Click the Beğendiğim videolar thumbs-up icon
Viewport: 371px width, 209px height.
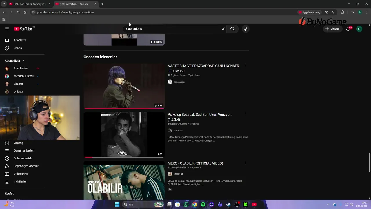7,166
